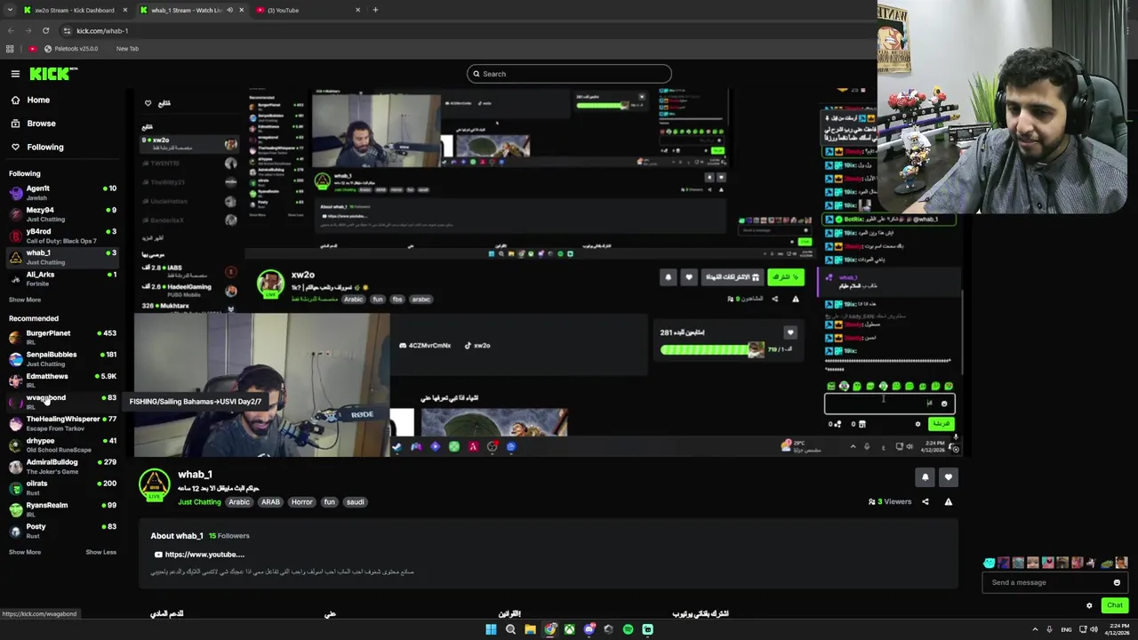Insert the Pepe frog emote
1138x640 pixels.
pos(1107,563)
